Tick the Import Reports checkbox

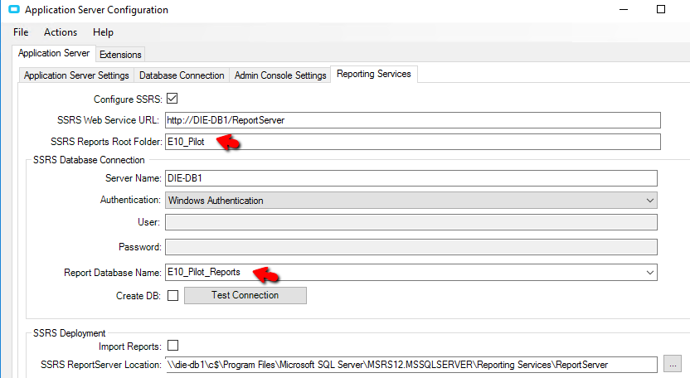[x=173, y=346]
